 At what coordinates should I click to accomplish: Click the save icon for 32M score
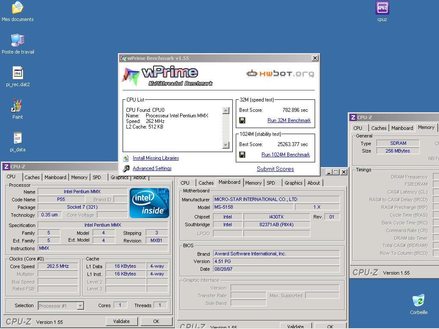click(x=242, y=120)
